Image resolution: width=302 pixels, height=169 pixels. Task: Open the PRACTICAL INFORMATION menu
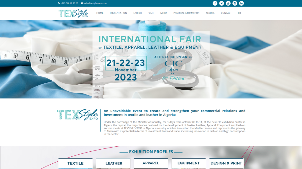(186, 13)
